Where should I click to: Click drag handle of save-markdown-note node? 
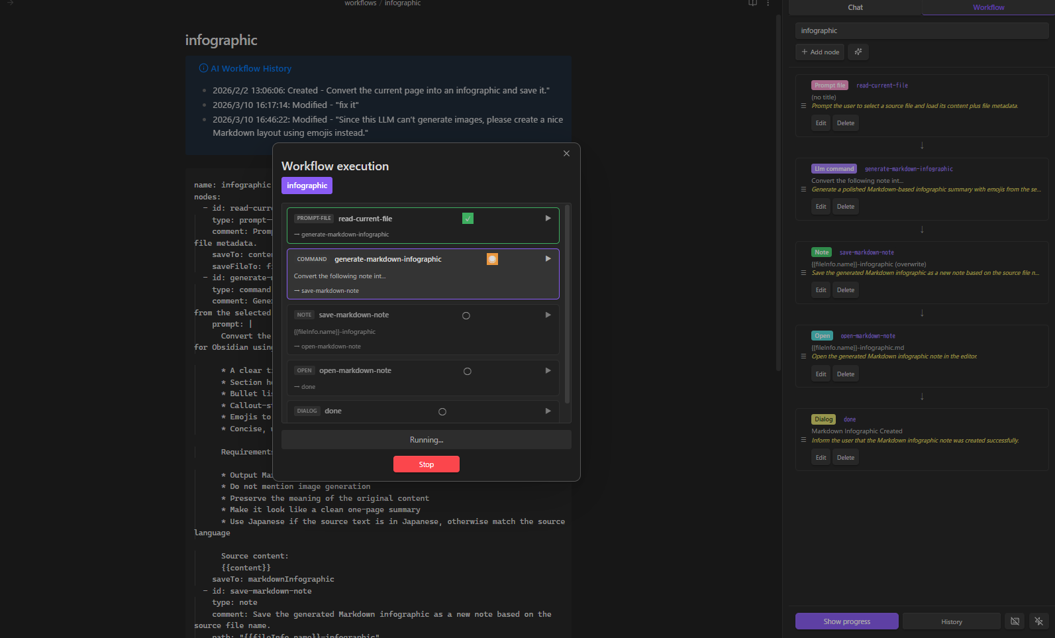point(803,273)
